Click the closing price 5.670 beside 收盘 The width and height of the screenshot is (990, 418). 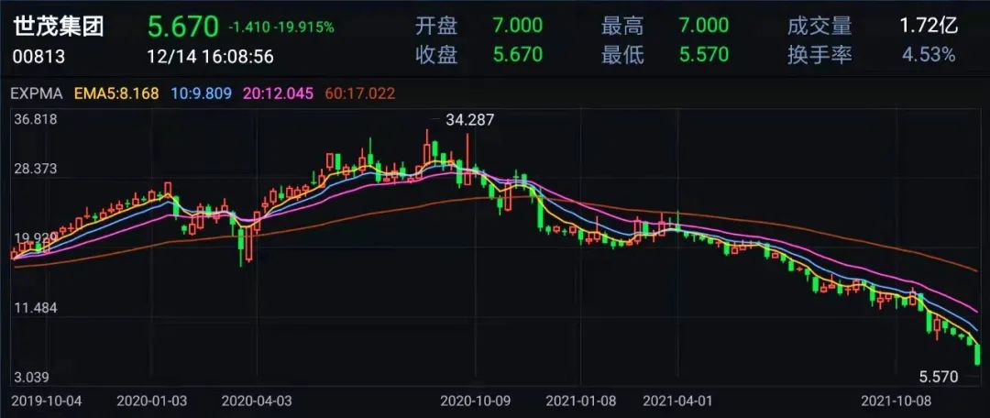tap(518, 55)
